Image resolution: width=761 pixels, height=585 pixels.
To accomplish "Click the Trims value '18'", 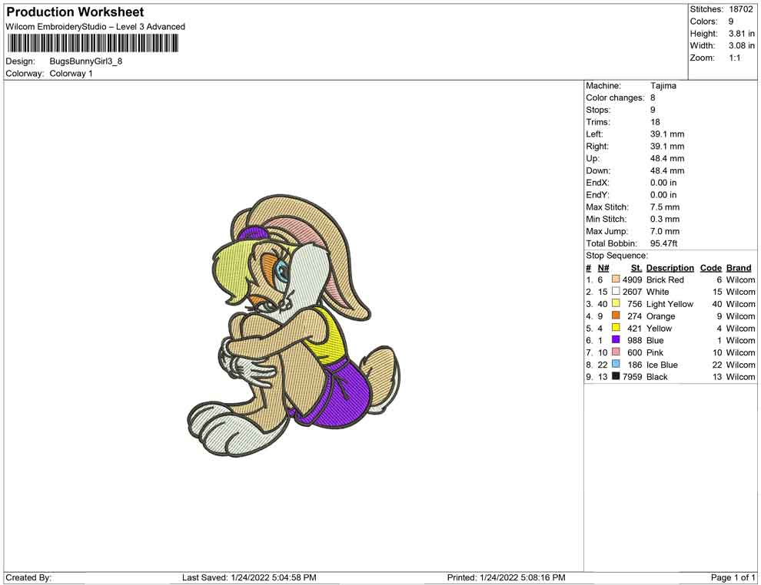I will pos(655,121).
